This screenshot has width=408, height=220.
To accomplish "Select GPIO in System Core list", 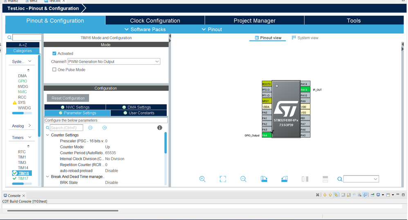I will click(x=22, y=81).
